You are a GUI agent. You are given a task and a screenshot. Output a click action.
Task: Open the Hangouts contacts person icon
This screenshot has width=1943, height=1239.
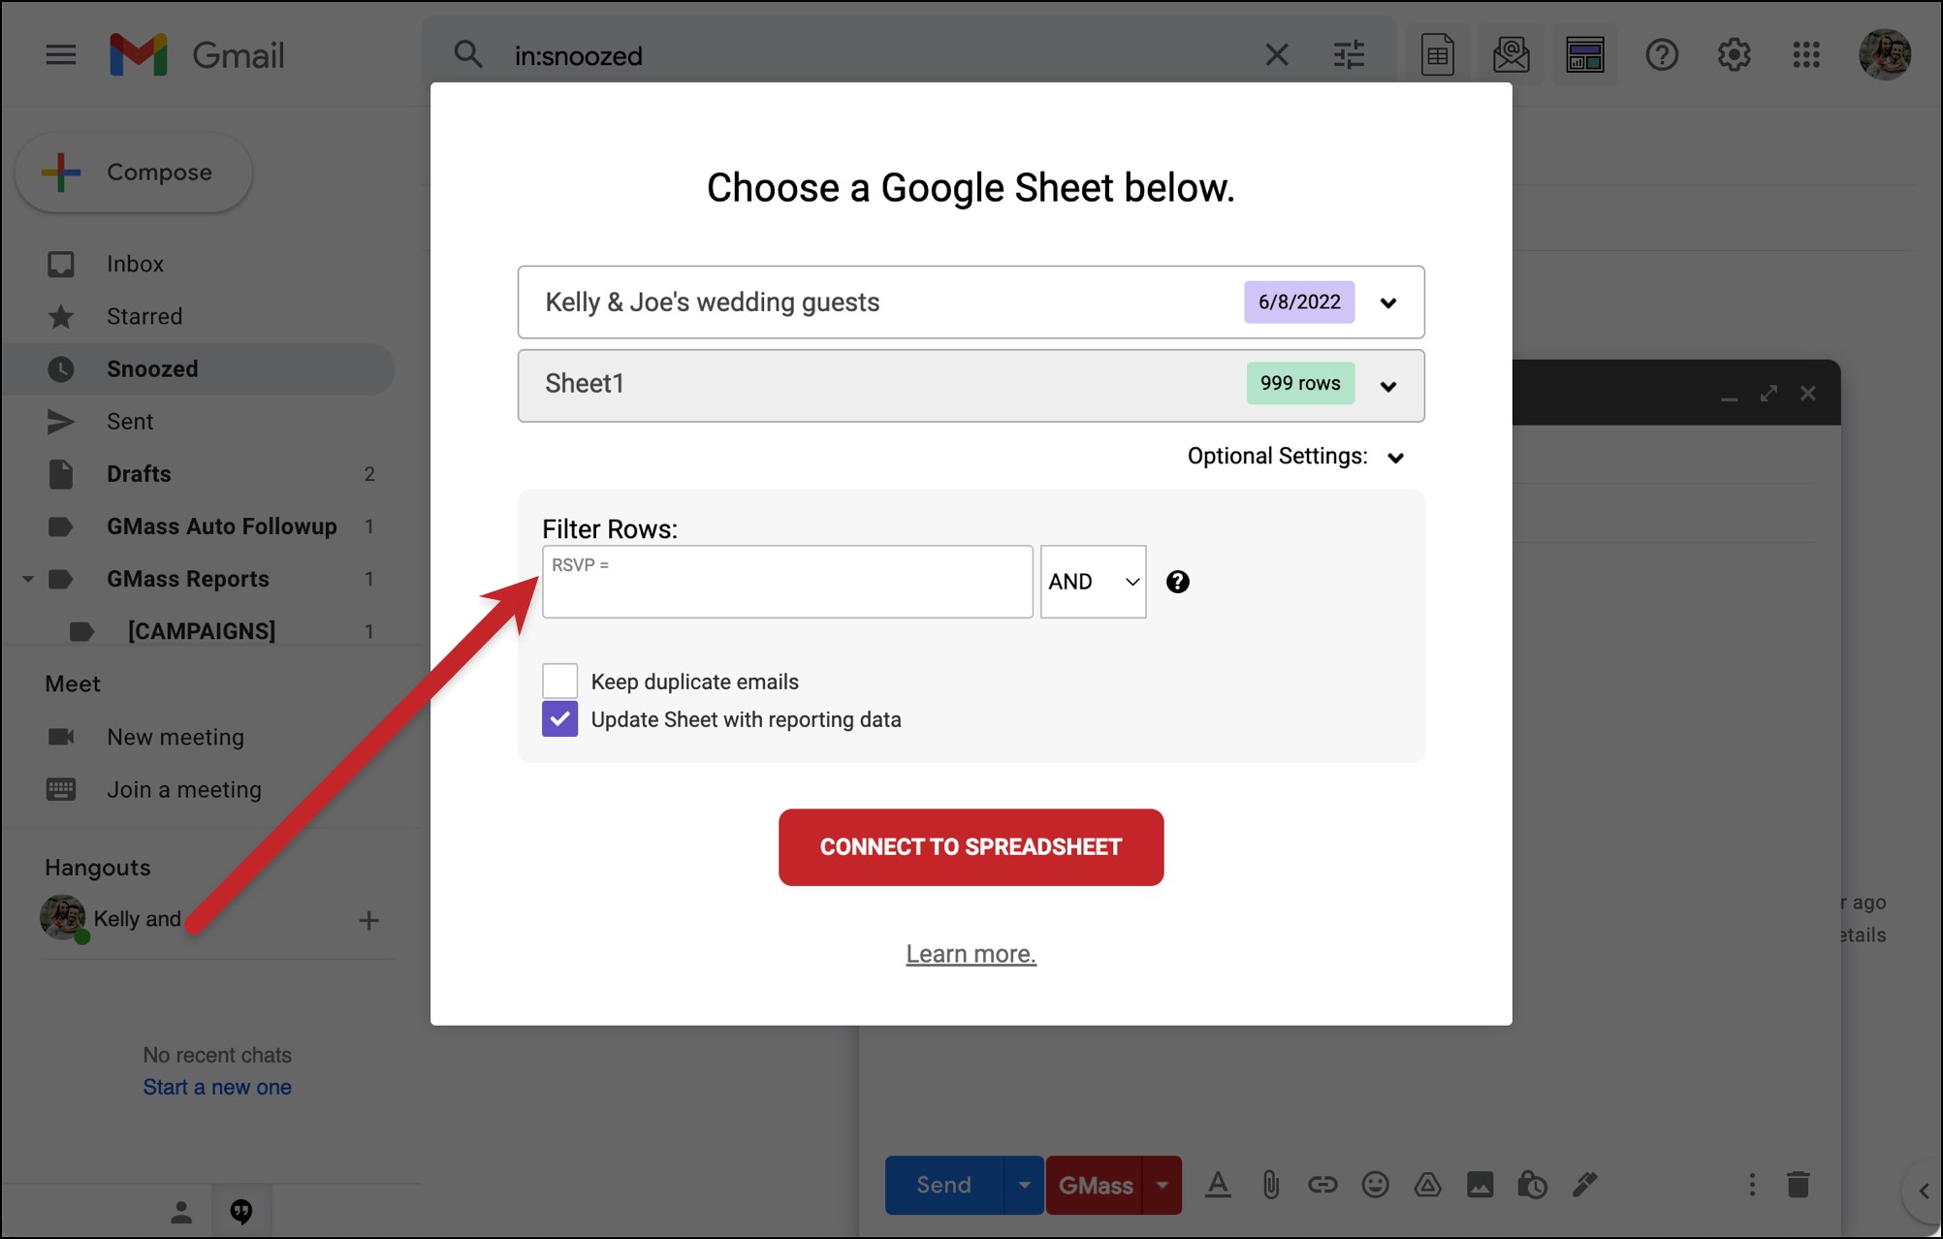[x=181, y=1211]
